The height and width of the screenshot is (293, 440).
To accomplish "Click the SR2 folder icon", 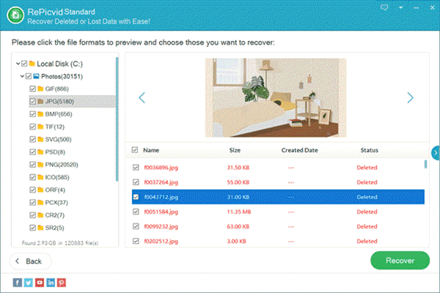I will [40, 228].
